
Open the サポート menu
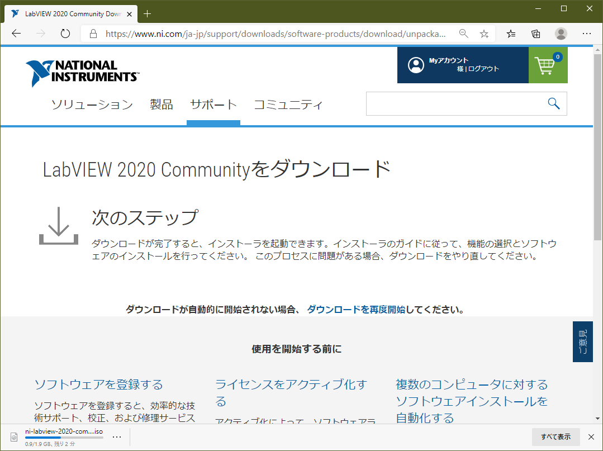pos(213,105)
